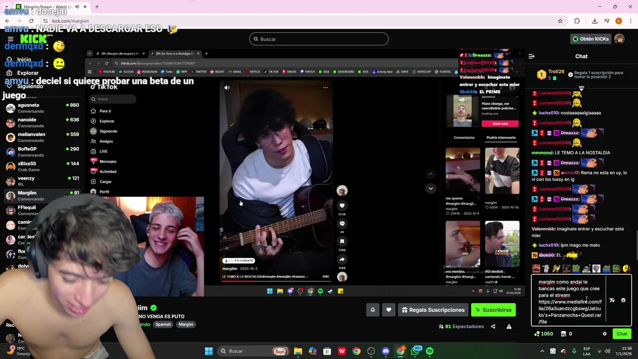Click the Margiim tag under the stream
Image resolution: width=638 pixels, height=359 pixels.
click(186, 324)
